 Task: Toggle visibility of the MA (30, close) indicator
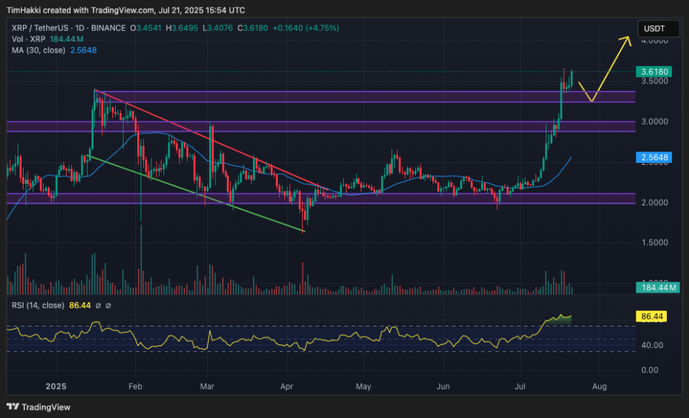point(37,49)
